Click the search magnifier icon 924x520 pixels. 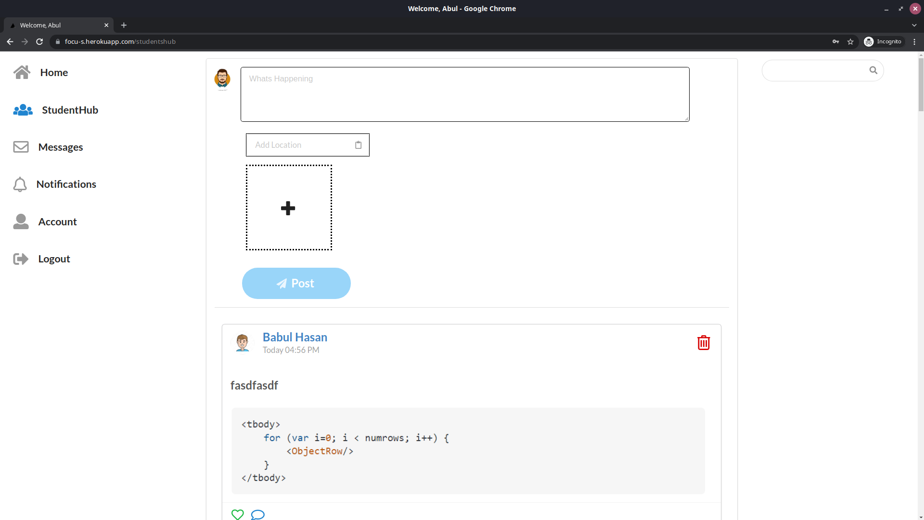pos(873,70)
